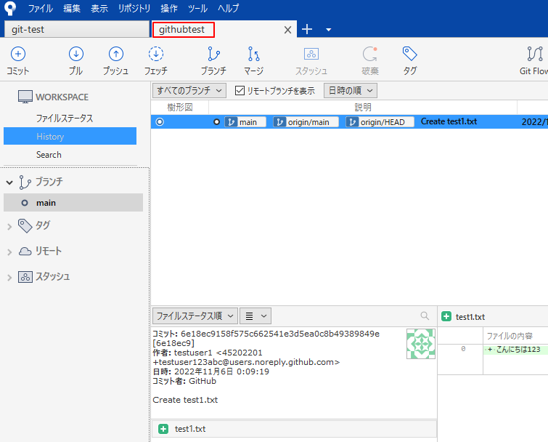Collapse the ブランチ section chevron
The width and height of the screenshot is (548, 442).
pos(9,182)
